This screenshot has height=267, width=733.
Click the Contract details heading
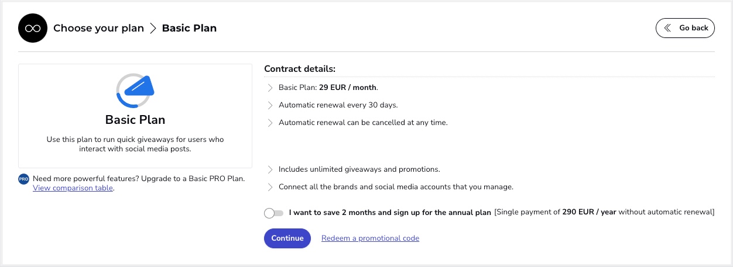(x=300, y=69)
